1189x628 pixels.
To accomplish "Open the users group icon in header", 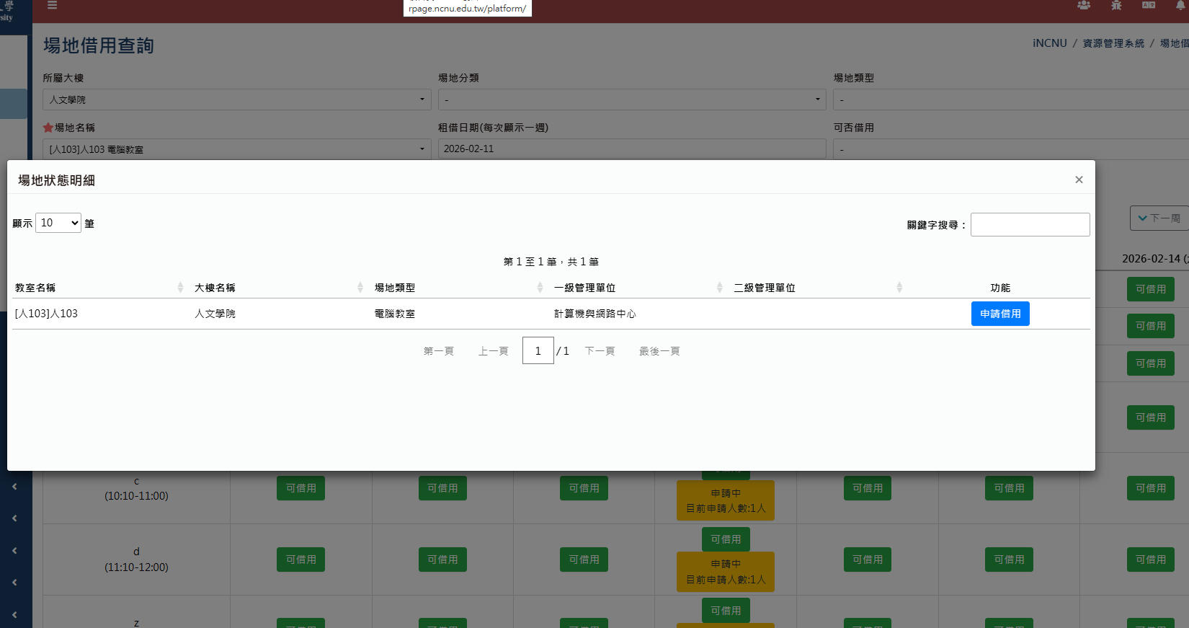I will tap(1084, 5).
